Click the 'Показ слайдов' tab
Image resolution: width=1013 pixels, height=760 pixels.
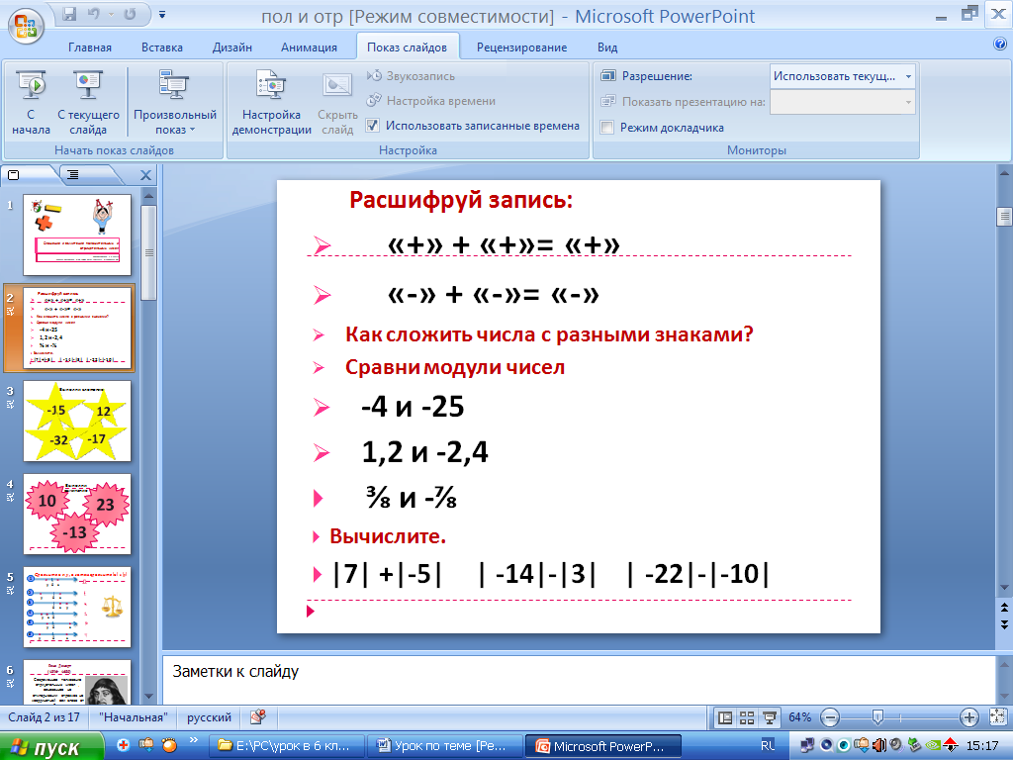(407, 47)
